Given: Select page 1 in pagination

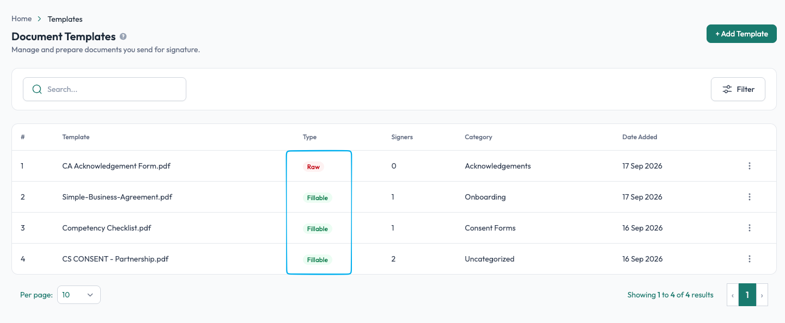Looking at the screenshot, I should [747, 295].
